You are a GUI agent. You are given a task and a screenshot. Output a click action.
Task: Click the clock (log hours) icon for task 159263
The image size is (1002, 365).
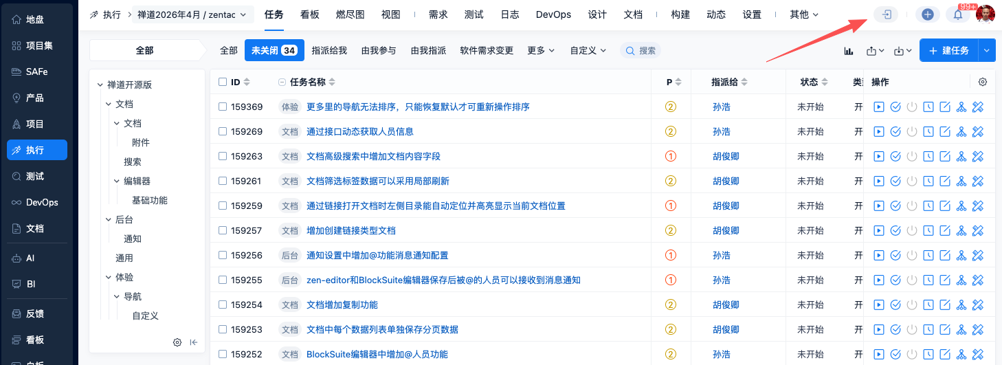[928, 156]
